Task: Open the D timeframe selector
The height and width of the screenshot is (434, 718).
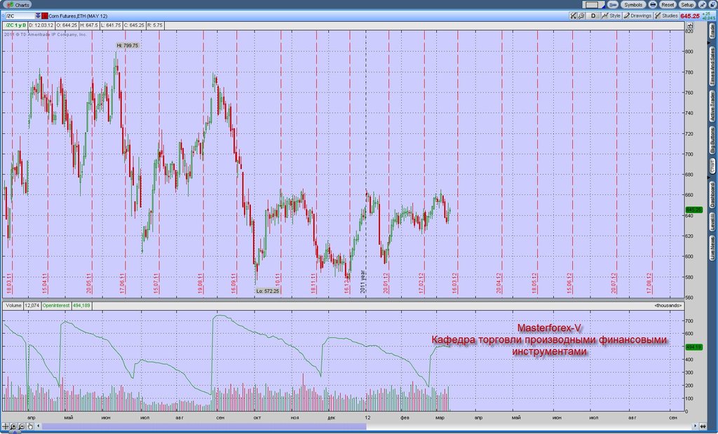Action: [x=593, y=16]
